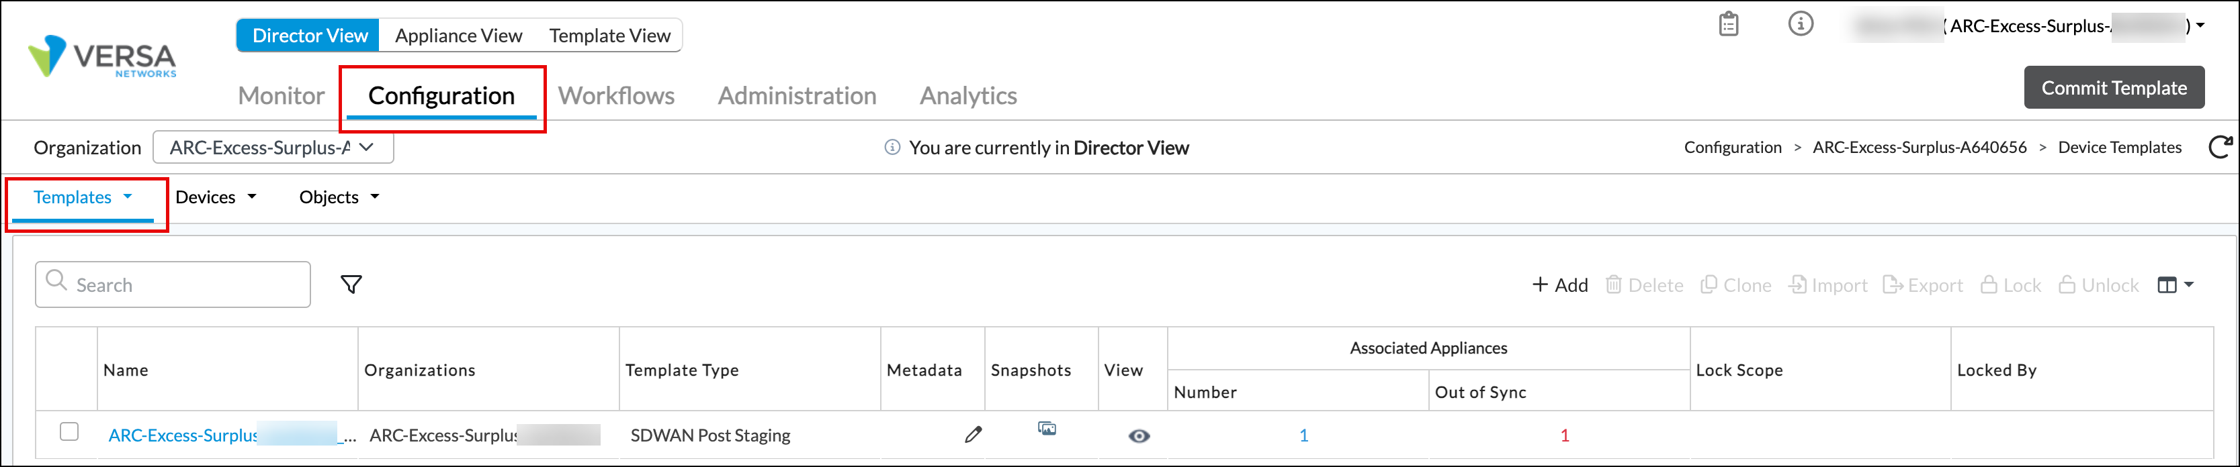Expand the Organization dropdown
The image size is (2240, 467).
point(273,148)
